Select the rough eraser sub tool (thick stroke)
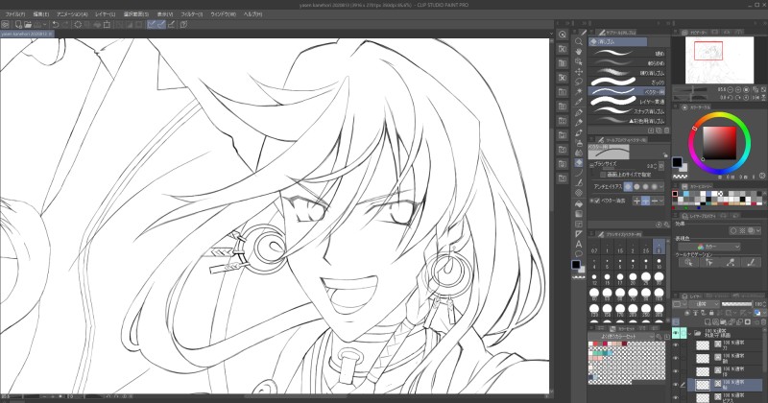The image size is (768, 403). [x=628, y=82]
